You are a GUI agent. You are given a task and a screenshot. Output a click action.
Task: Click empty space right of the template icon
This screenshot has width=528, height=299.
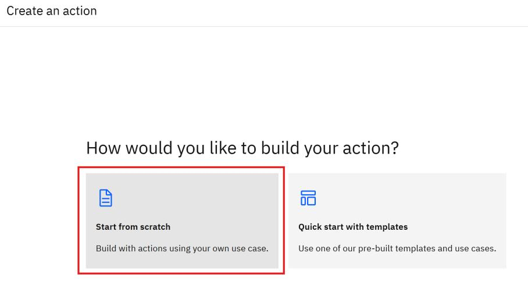(x=407, y=198)
